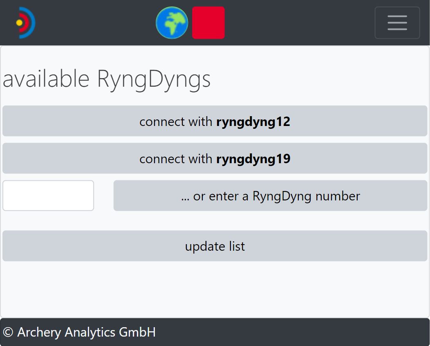Screen dimensions: 430x346
Task: Focus the RyngDyng number input field
Action: pyautogui.click(x=48, y=195)
